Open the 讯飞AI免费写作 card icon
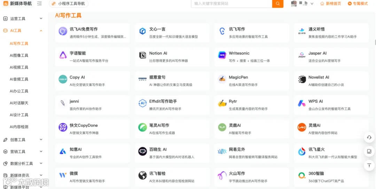Image resolution: width=376 pixels, height=189 pixels. (x=63, y=31)
